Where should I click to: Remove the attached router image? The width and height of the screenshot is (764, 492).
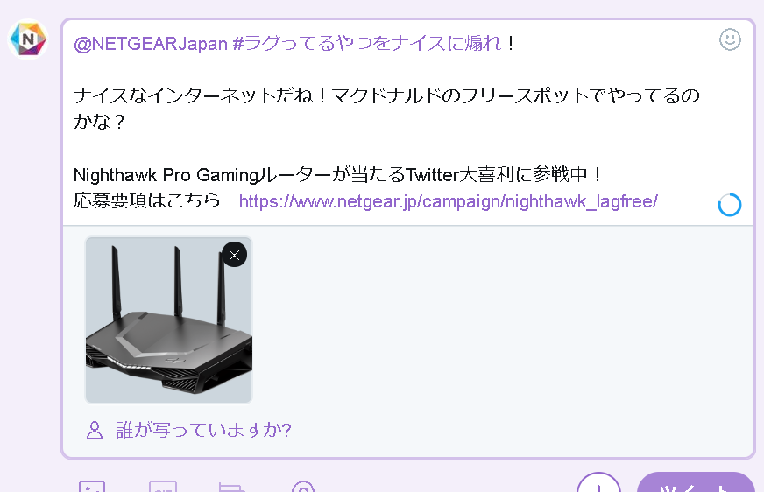pyautogui.click(x=234, y=255)
